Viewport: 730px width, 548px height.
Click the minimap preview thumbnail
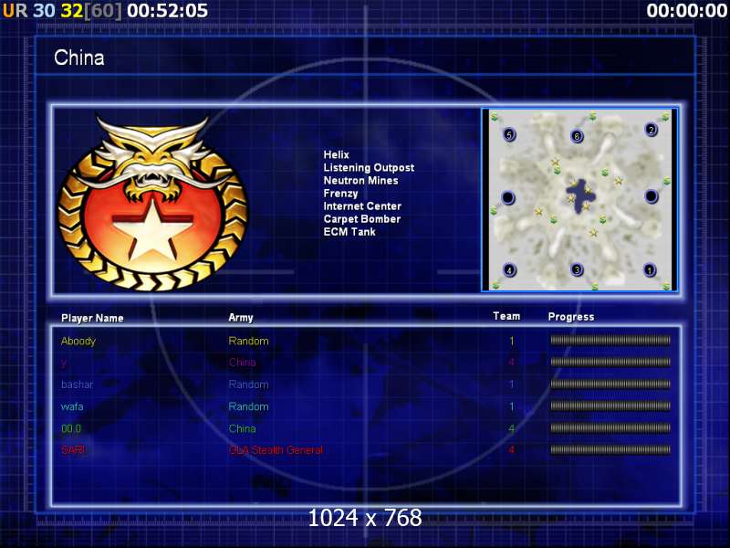(579, 200)
